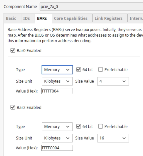
Task: Open the Link Registers tab
Action: coord(108,18)
